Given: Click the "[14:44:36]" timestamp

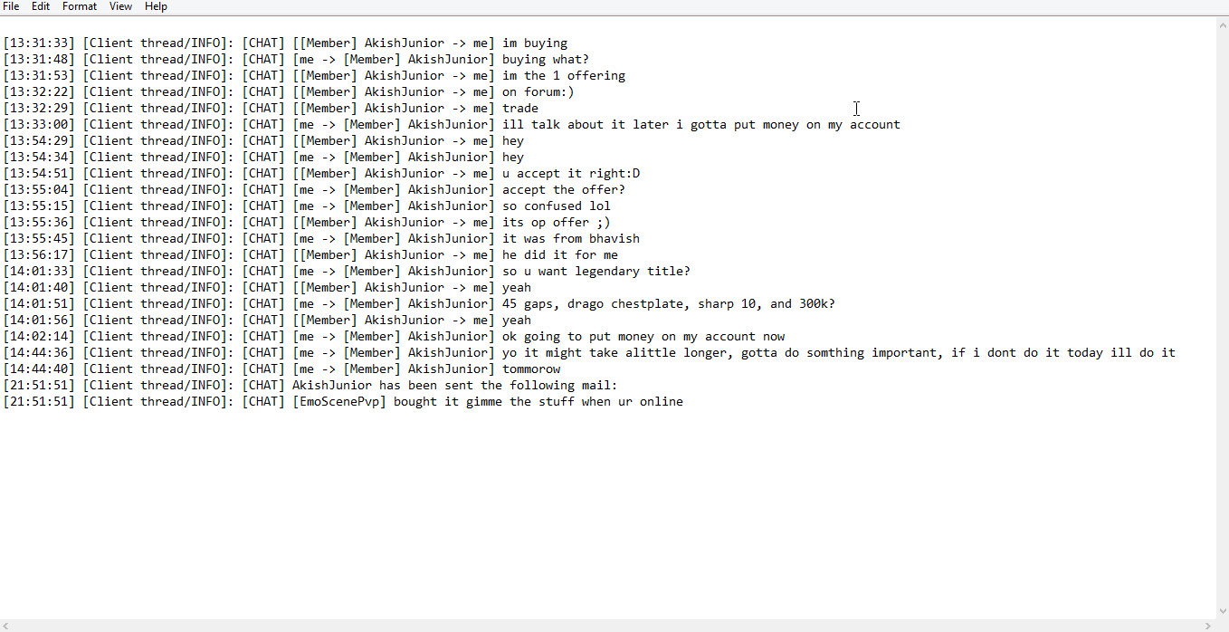Looking at the screenshot, I should coord(39,353).
